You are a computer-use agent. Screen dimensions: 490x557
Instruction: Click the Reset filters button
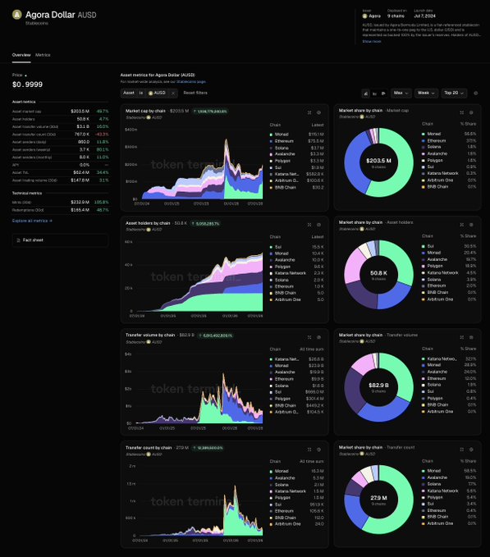[x=195, y=93]
